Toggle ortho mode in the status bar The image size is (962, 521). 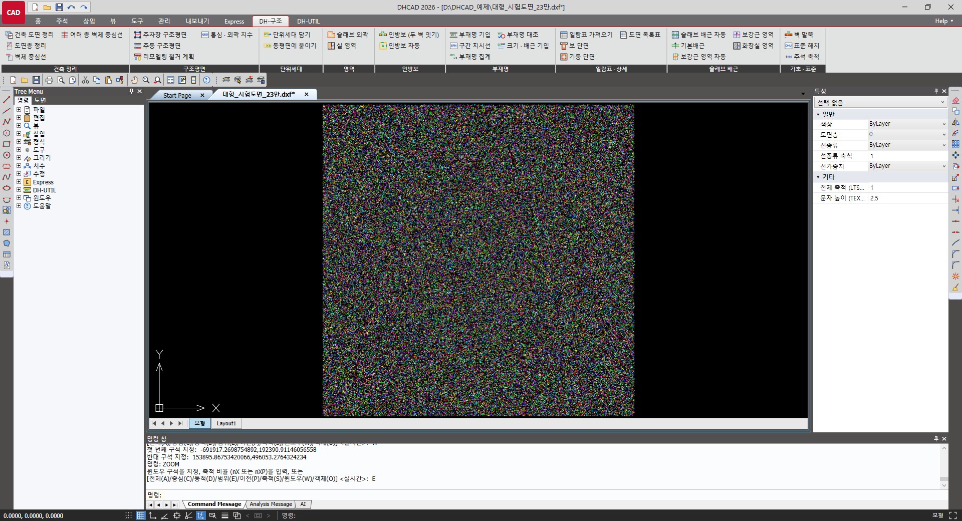[153, 515]
